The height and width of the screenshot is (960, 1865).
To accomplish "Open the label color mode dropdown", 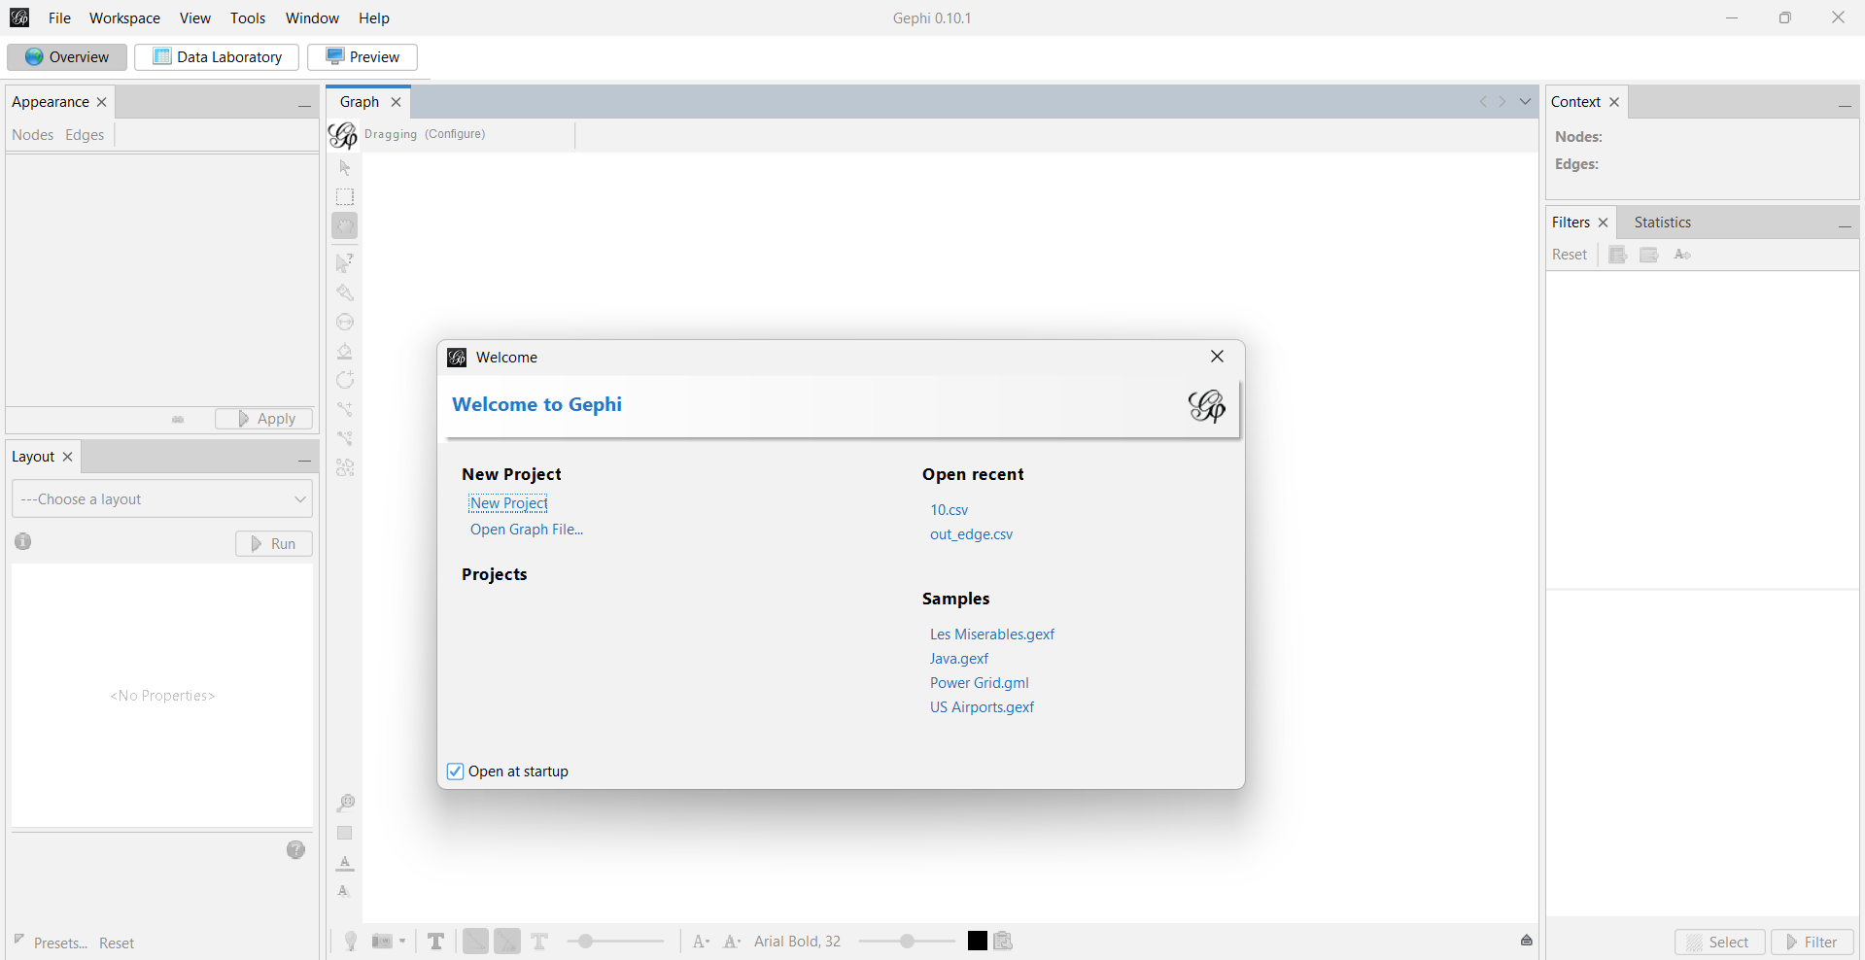I will tap(732, 941).
